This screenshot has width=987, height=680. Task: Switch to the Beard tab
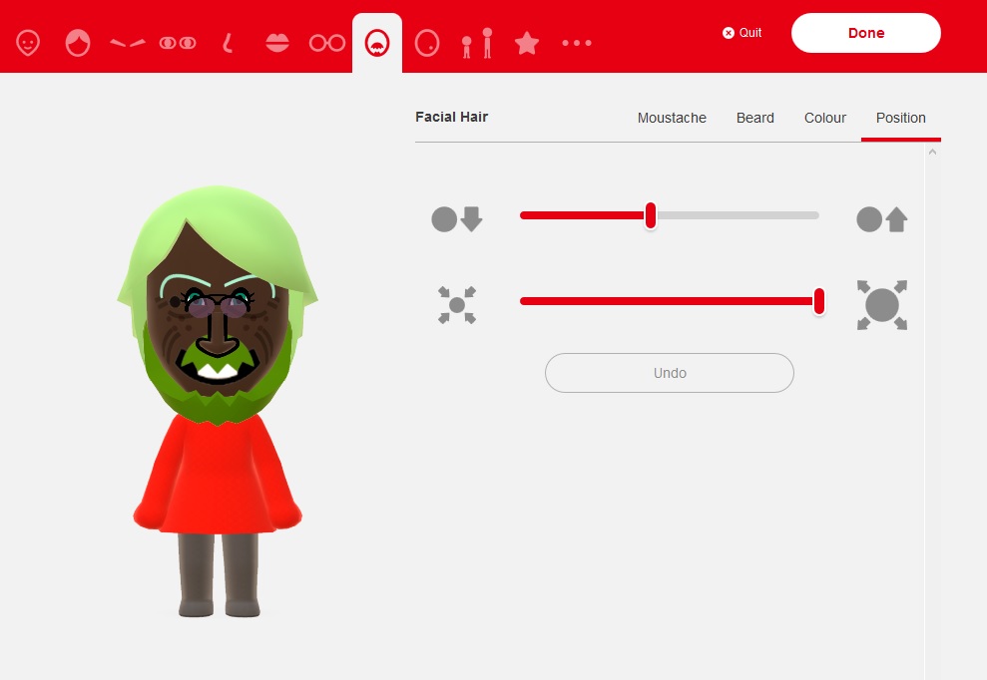pos(755,118)
